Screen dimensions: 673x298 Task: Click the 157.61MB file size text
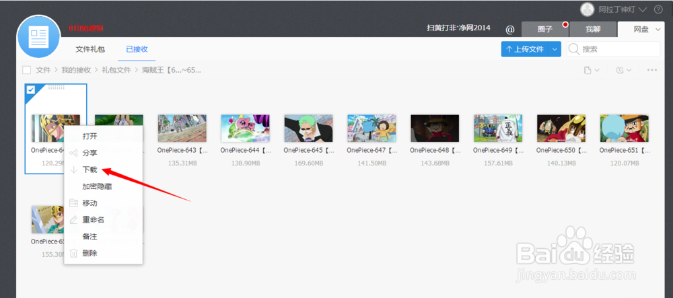[498, 163]
